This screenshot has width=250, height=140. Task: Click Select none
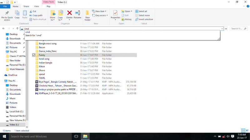(x=142, y=15)
